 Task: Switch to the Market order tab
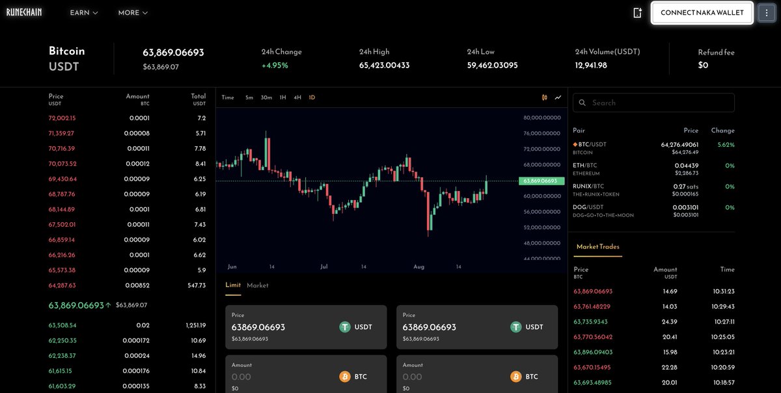[x=258, y=285]
